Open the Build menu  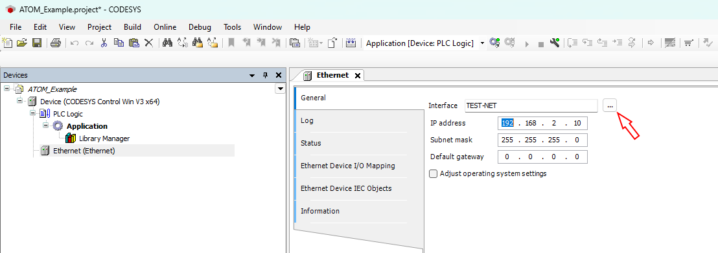[x=132, y=27]
